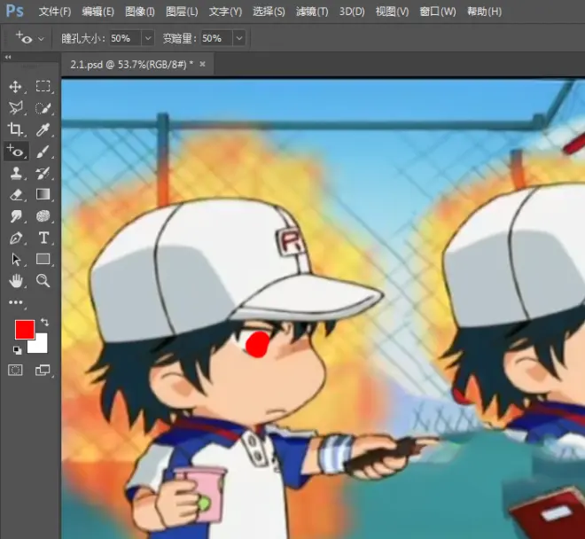Open the 窗口(W) menu
This screenshot has height=539, width=585.
click(438, 12)
